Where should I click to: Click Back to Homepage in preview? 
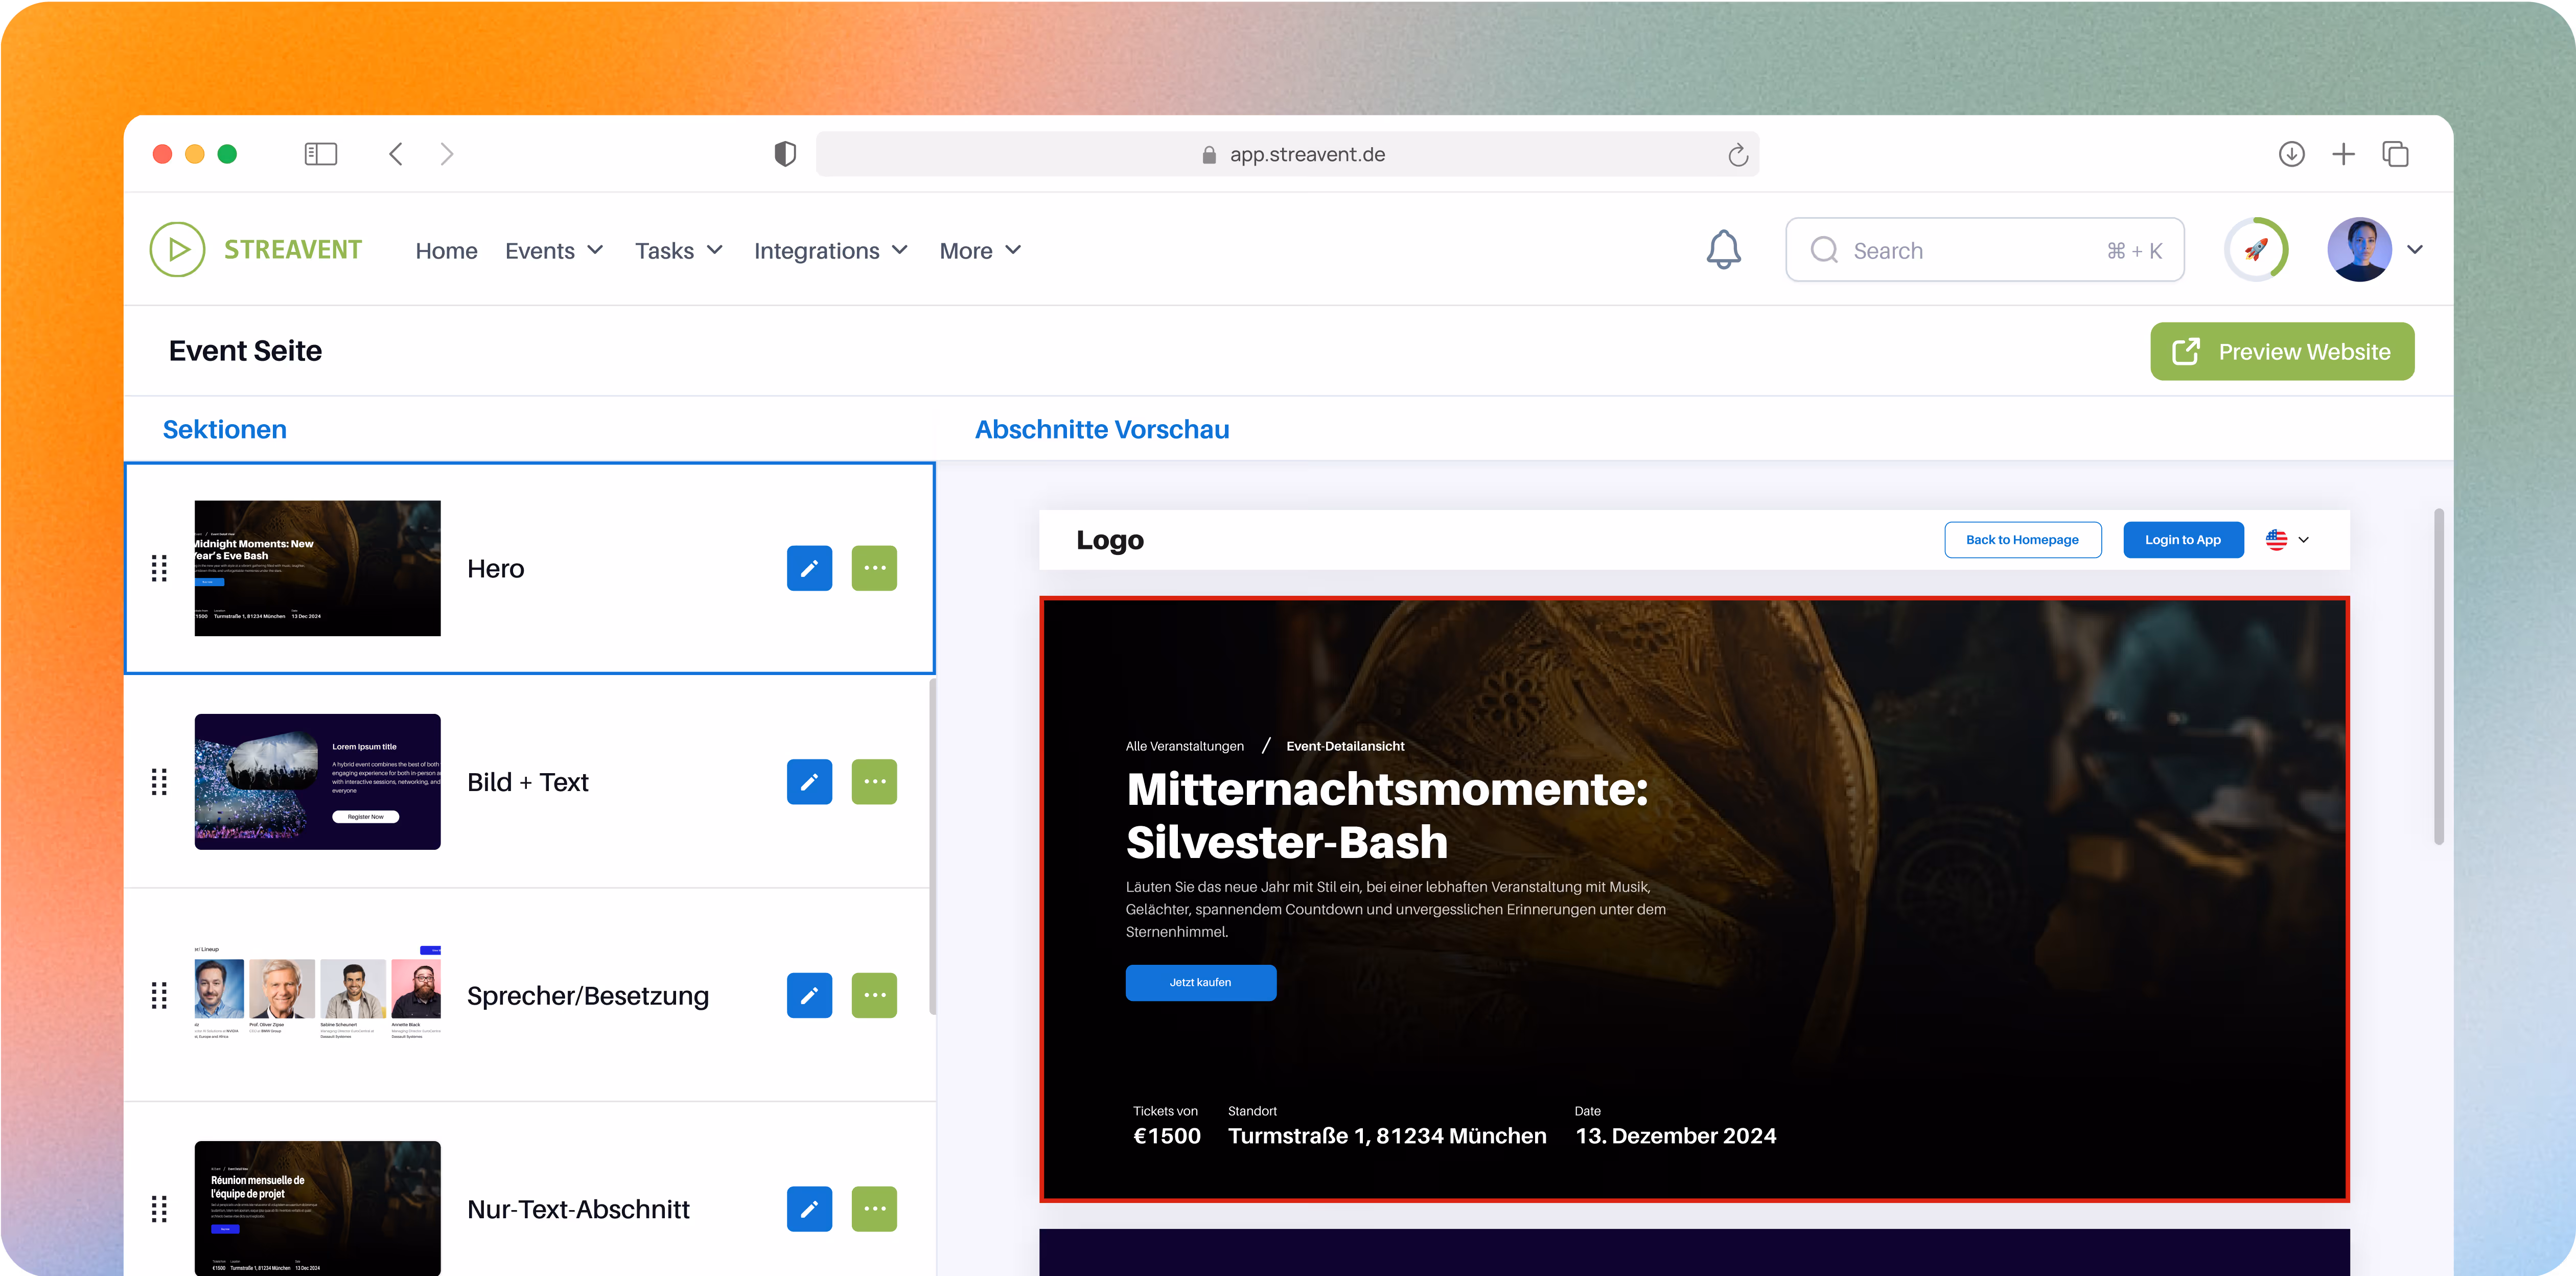click(x=2022, y=540)
